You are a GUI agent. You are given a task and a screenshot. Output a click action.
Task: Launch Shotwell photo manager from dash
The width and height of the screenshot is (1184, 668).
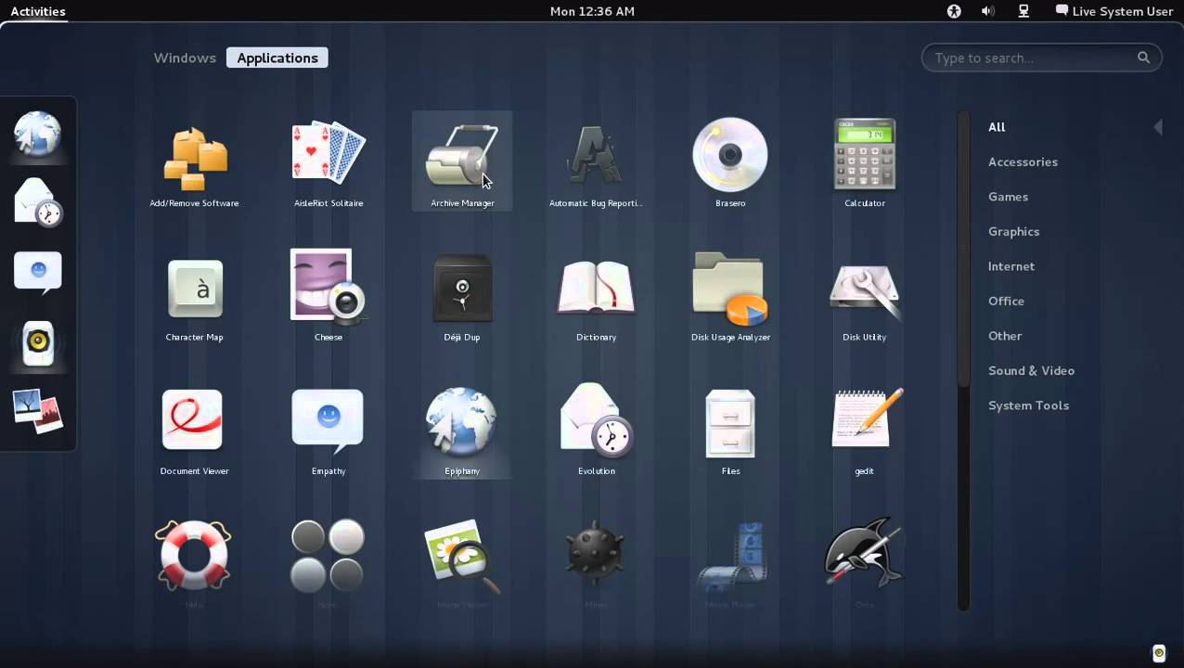tap(38, 410)
